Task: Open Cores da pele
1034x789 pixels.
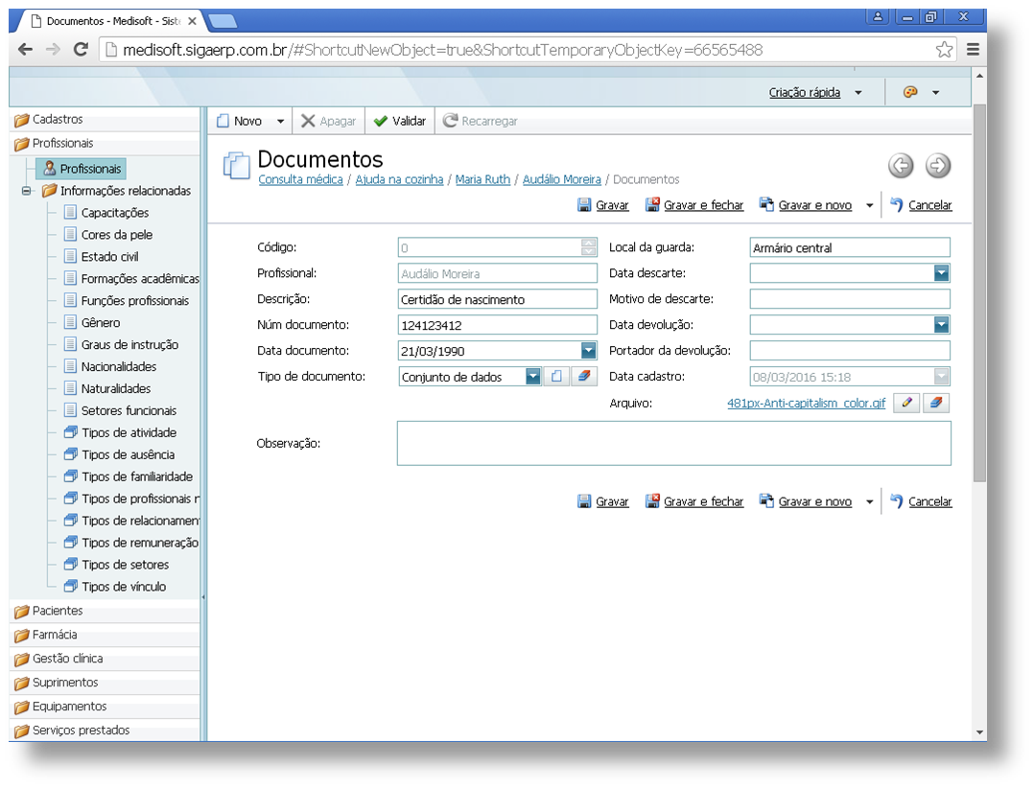Action: (117, 235)
